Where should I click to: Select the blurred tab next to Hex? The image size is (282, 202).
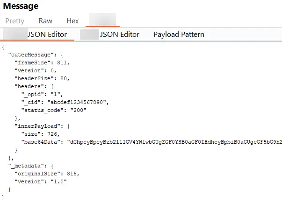click(103, 20)
